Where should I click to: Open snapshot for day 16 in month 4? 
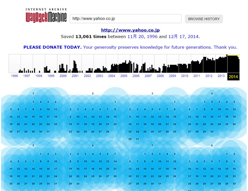click(212, 117)
